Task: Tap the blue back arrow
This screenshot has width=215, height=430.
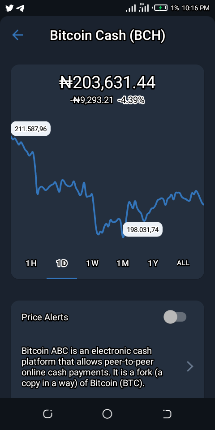Action: 17,35
